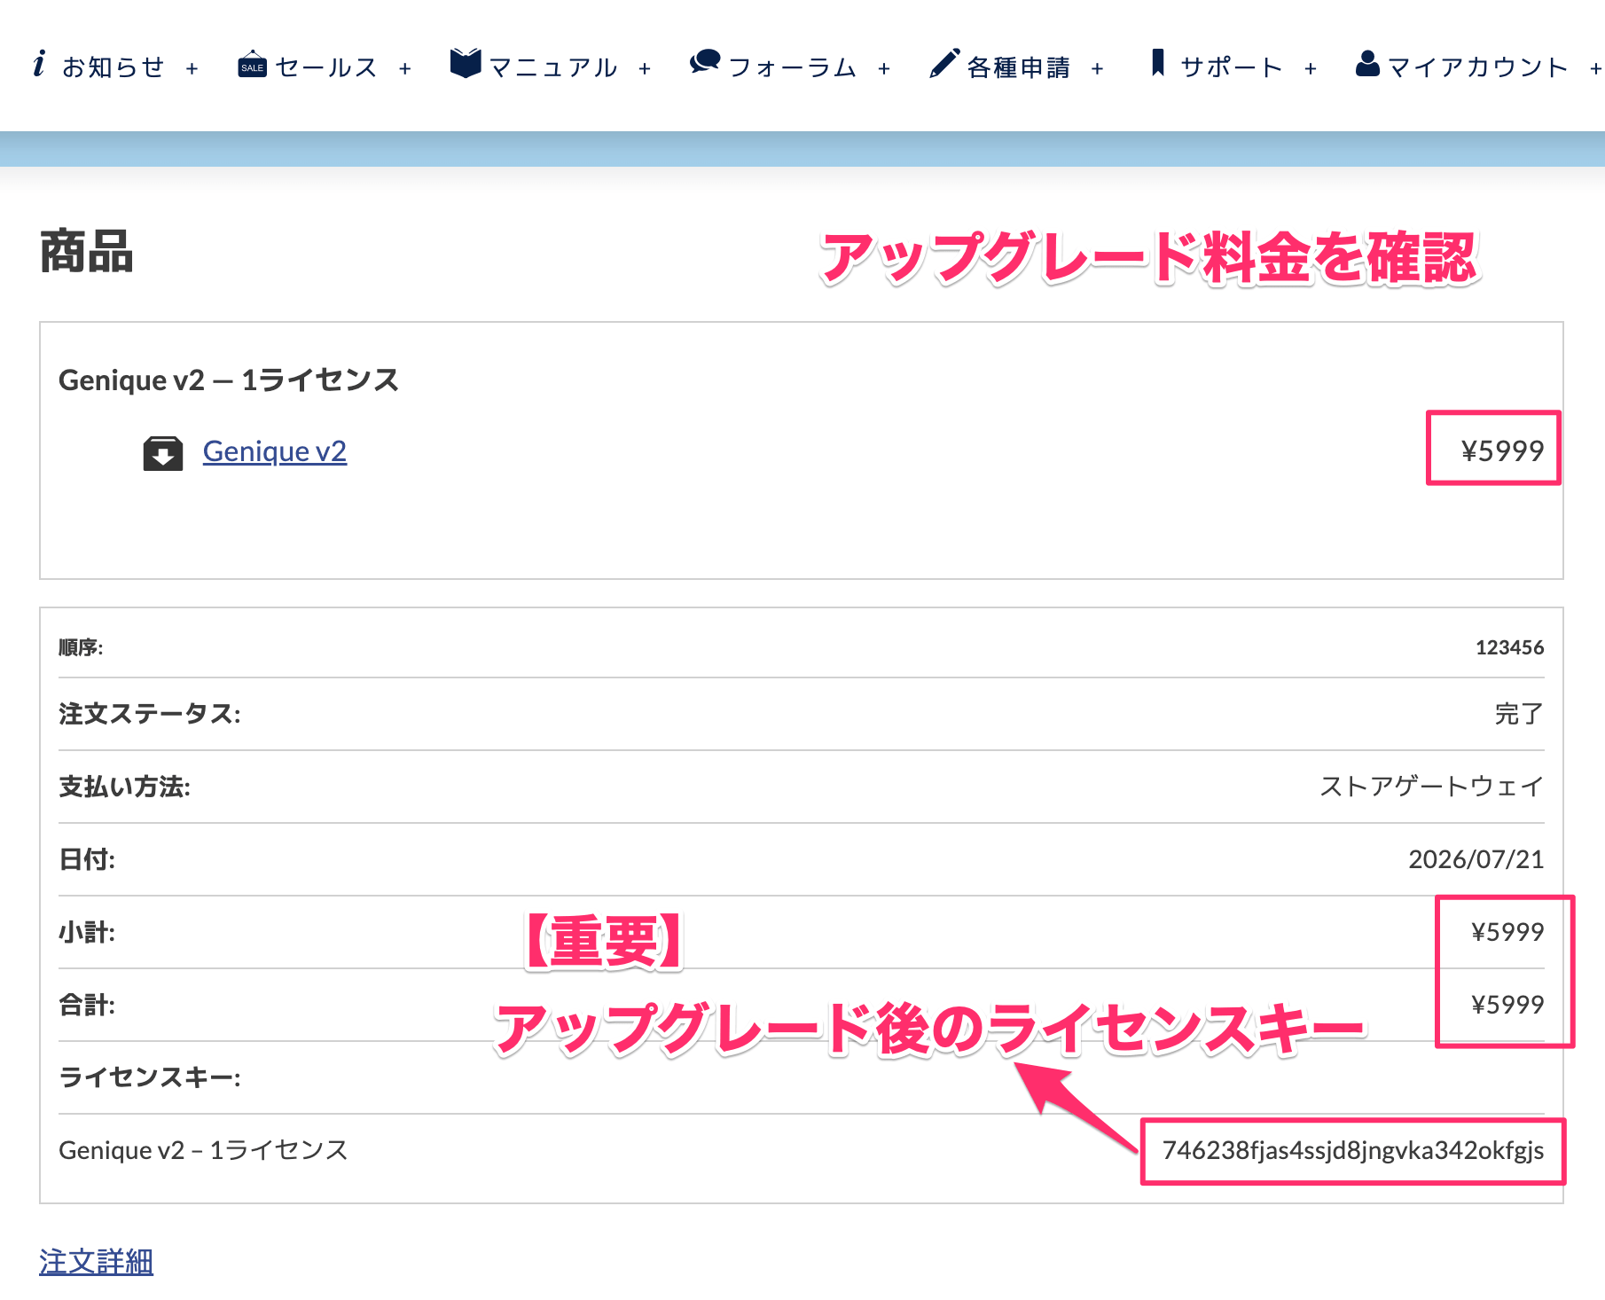Click the speech bubbles forum icon
Viewport: 1605px width, 1300px height.
coord(705,63)
